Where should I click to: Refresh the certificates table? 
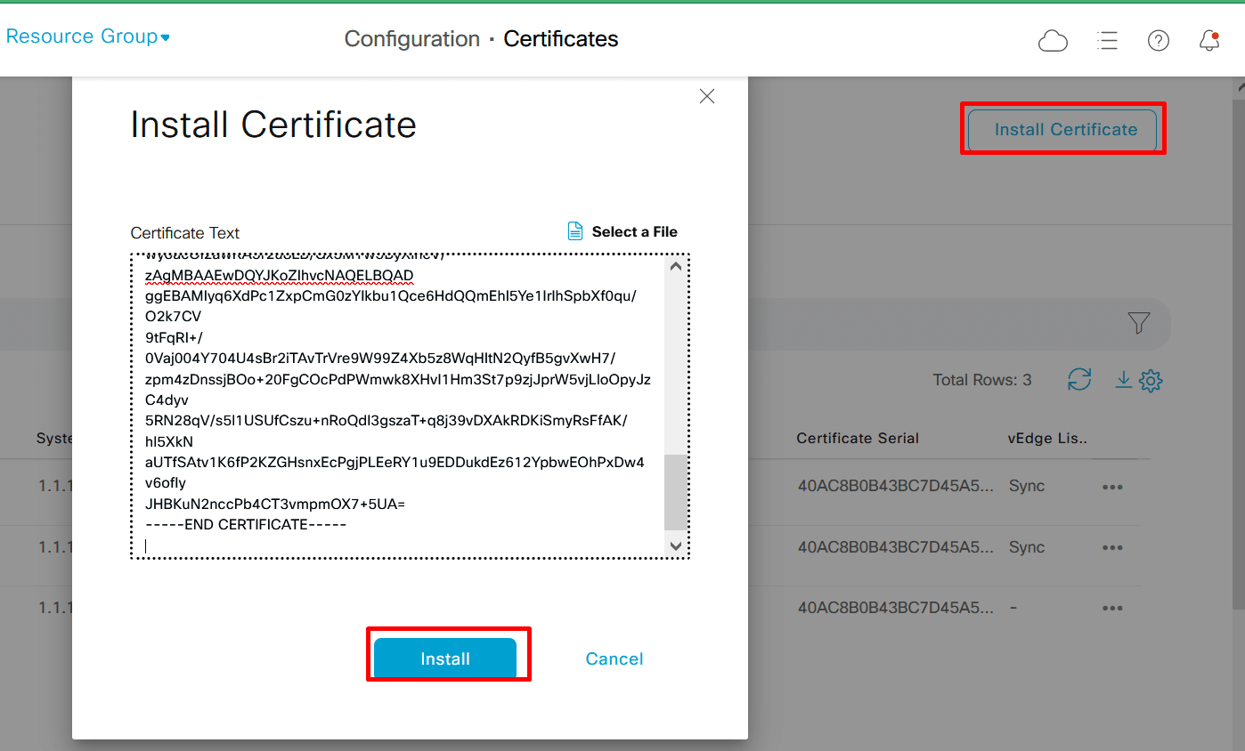point(1079,380)
